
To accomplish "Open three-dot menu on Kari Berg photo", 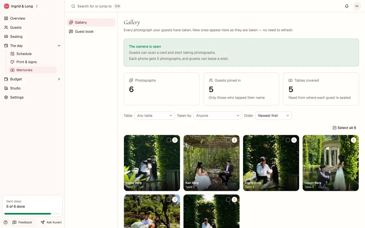I will (234, 140).
